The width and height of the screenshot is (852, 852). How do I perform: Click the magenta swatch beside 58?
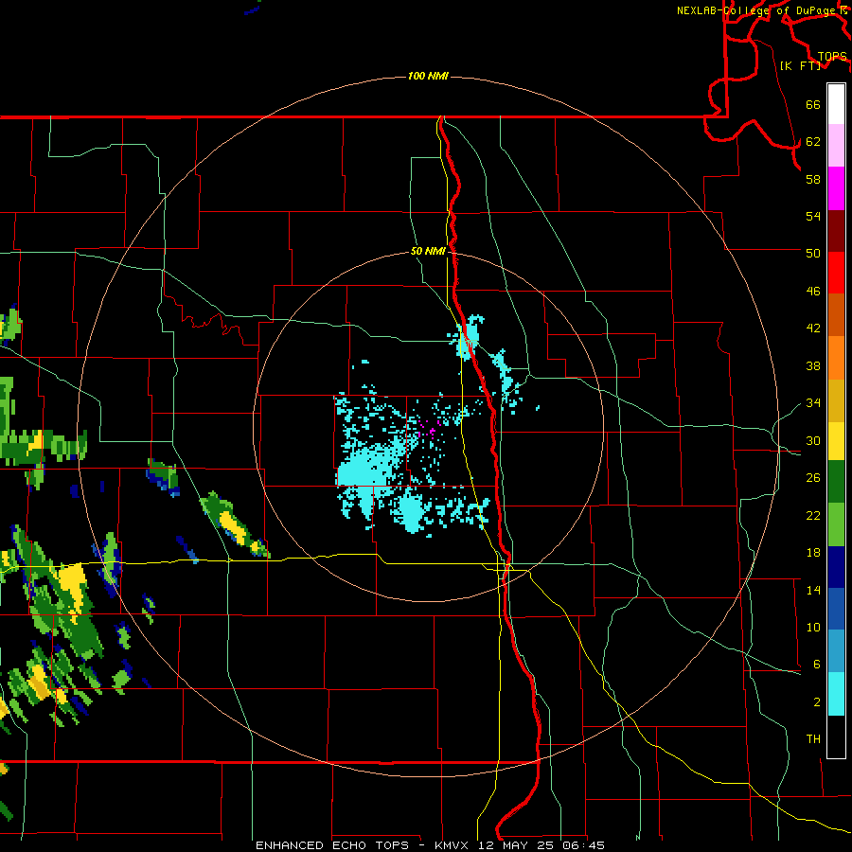836,188
